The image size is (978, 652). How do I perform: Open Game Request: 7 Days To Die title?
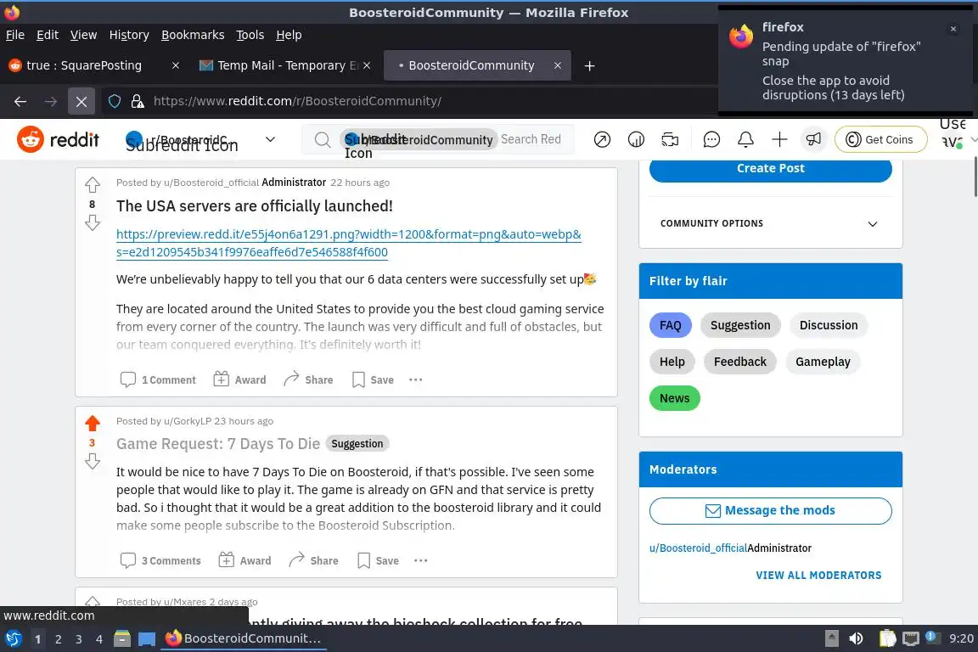pos(218,444)
